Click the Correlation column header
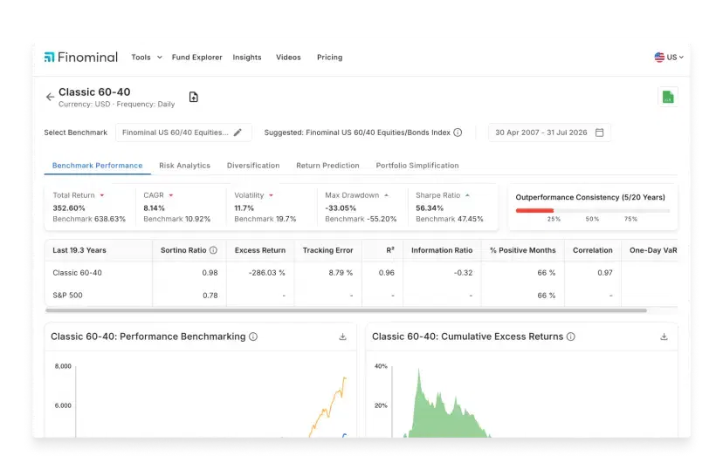Viewport: 723px width, 476px height. coord(593,250)
